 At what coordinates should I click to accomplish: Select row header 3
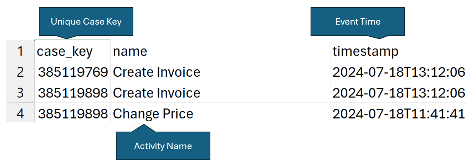pos(20,93)
